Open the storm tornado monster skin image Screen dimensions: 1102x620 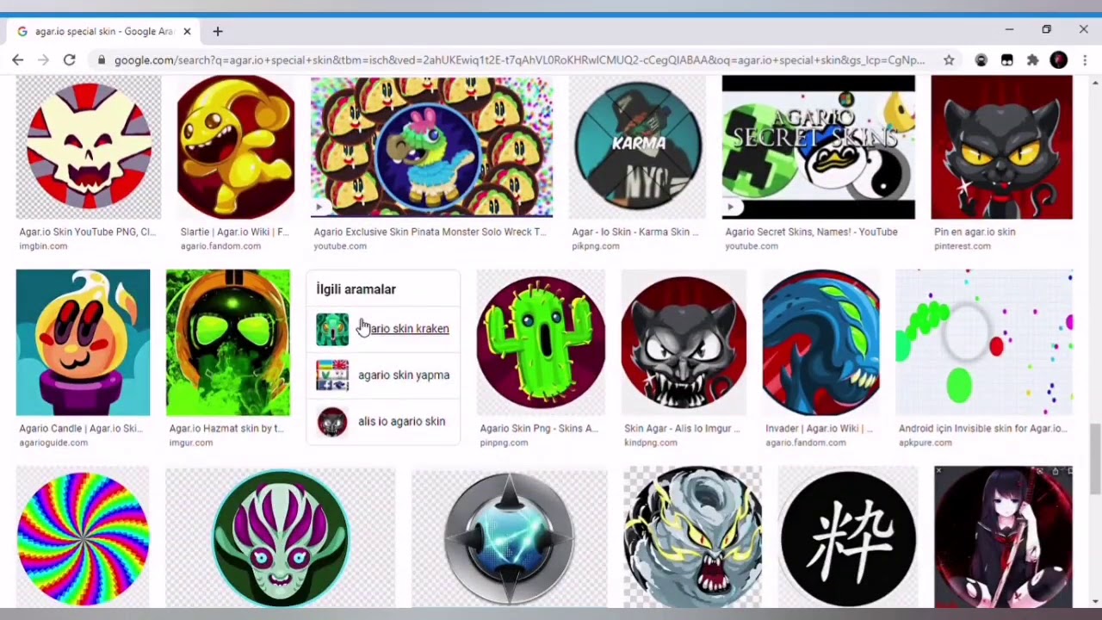[x=693, y=537]
